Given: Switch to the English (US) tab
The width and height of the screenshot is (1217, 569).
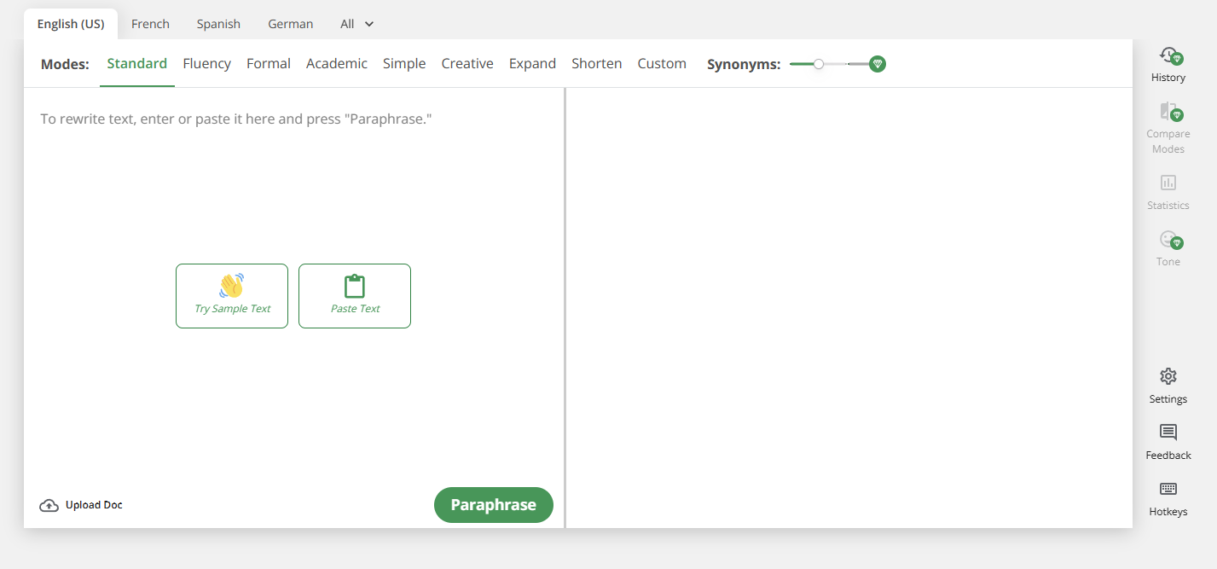Looking at the screenshot, I should 71,24.
